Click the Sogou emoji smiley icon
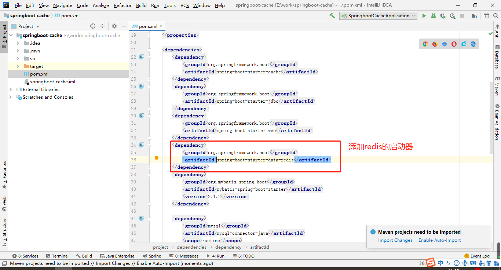Screen dimensions: 501x270 456,263
